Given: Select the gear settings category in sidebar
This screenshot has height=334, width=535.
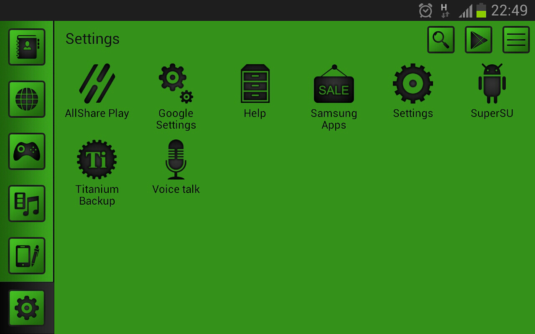Looking at the screenshot, I should click(x=27, y=308).
